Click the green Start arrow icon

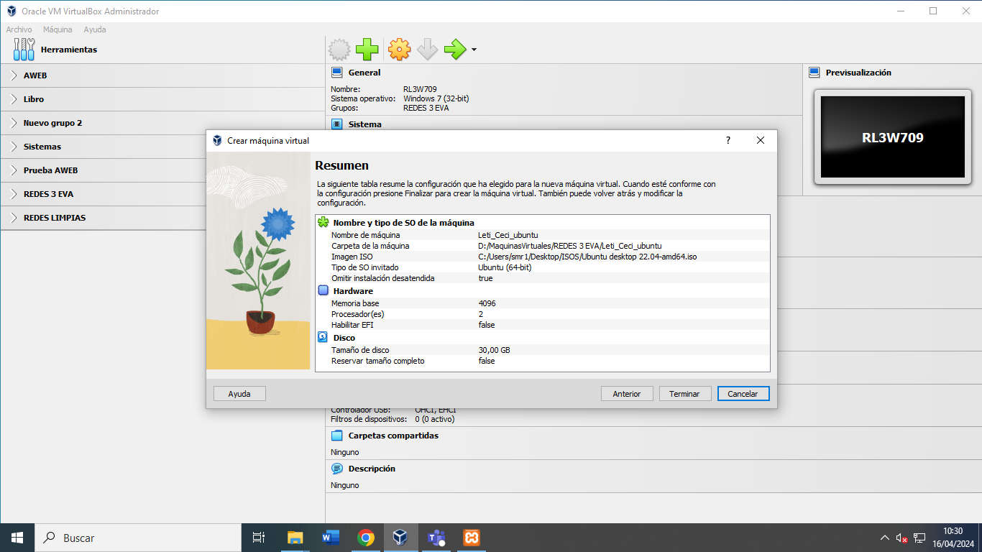(455, 50)
